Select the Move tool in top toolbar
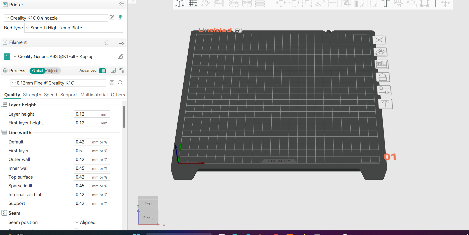 pos(281,3)
